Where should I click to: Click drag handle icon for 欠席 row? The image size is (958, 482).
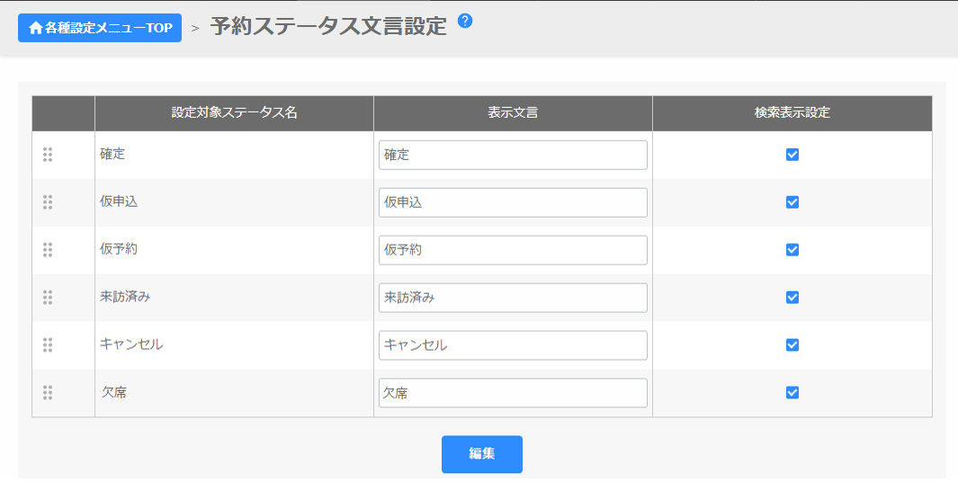(48, 393)
